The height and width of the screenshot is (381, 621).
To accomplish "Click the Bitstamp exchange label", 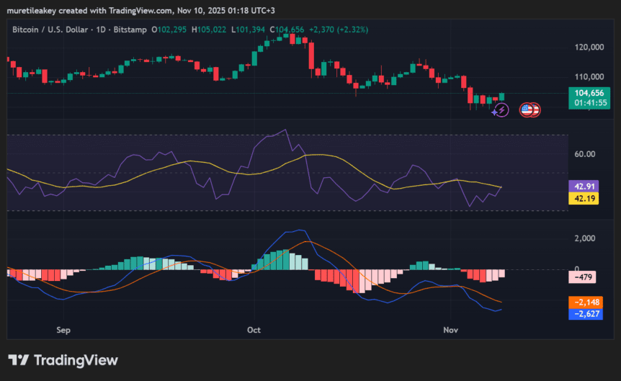I will coord(130,30).
